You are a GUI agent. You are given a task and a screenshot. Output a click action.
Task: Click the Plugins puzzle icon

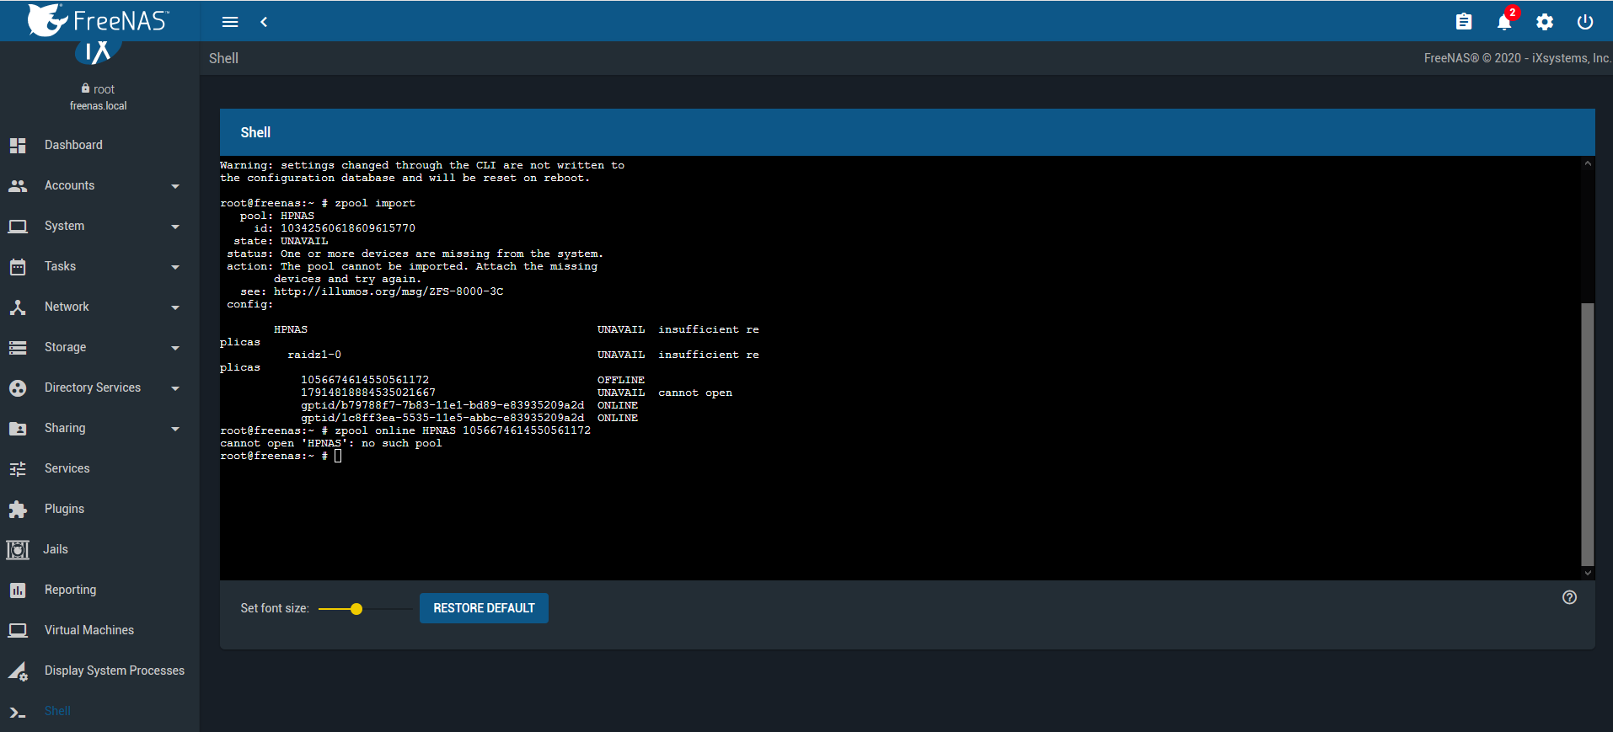[x=18, y=509]
